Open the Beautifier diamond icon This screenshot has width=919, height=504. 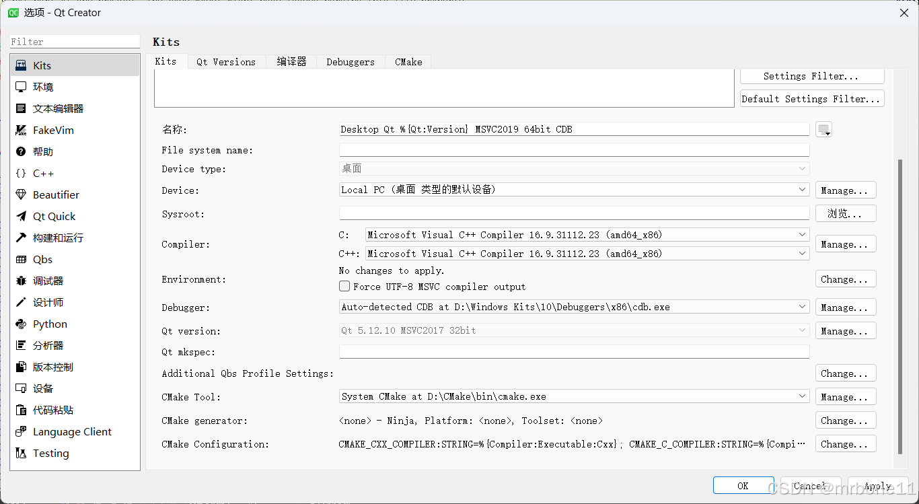tap(21, 194)
